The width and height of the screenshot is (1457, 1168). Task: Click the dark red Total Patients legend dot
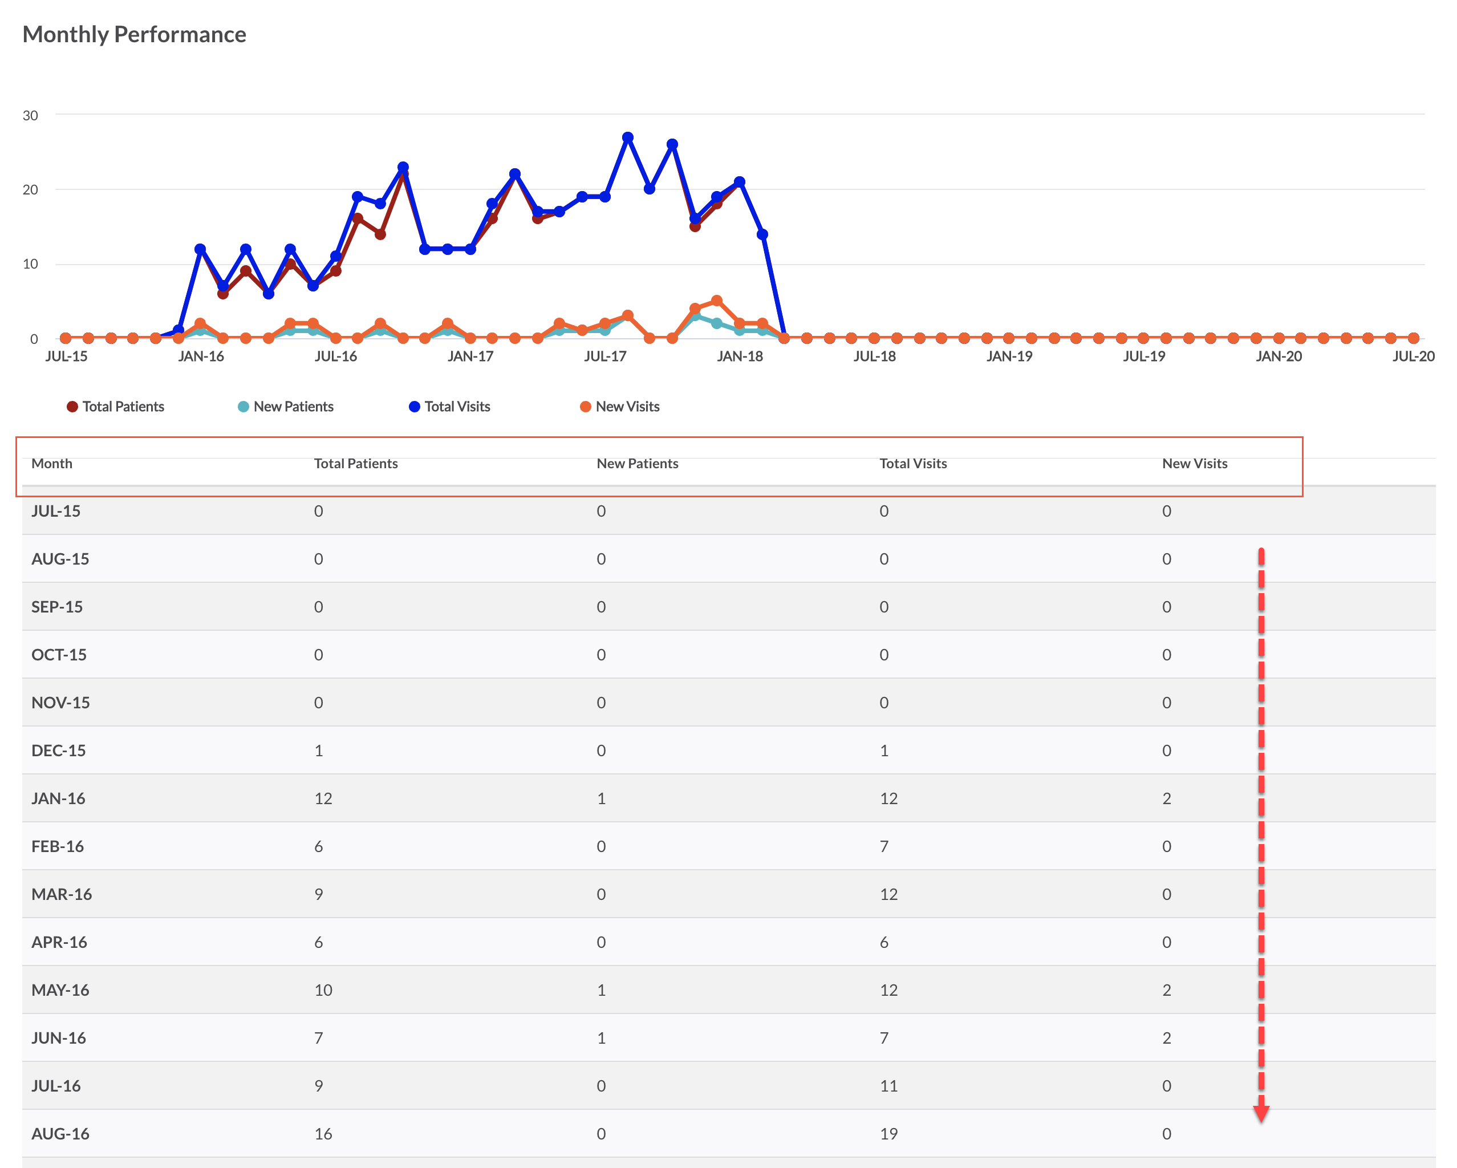click(72, 406)
